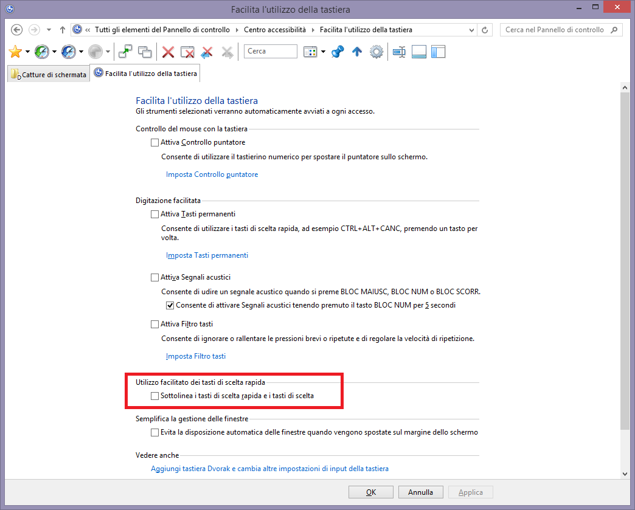Click the blue history clock icon
635x510 pixels.
click(x=69, y=52)
